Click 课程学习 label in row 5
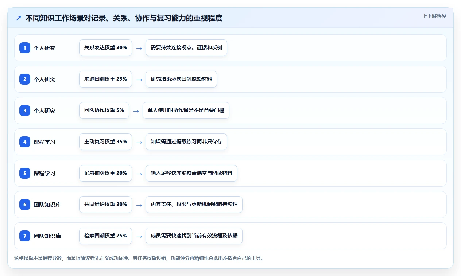The height and width of the screenshot is (276, 461). coord(44,173)
